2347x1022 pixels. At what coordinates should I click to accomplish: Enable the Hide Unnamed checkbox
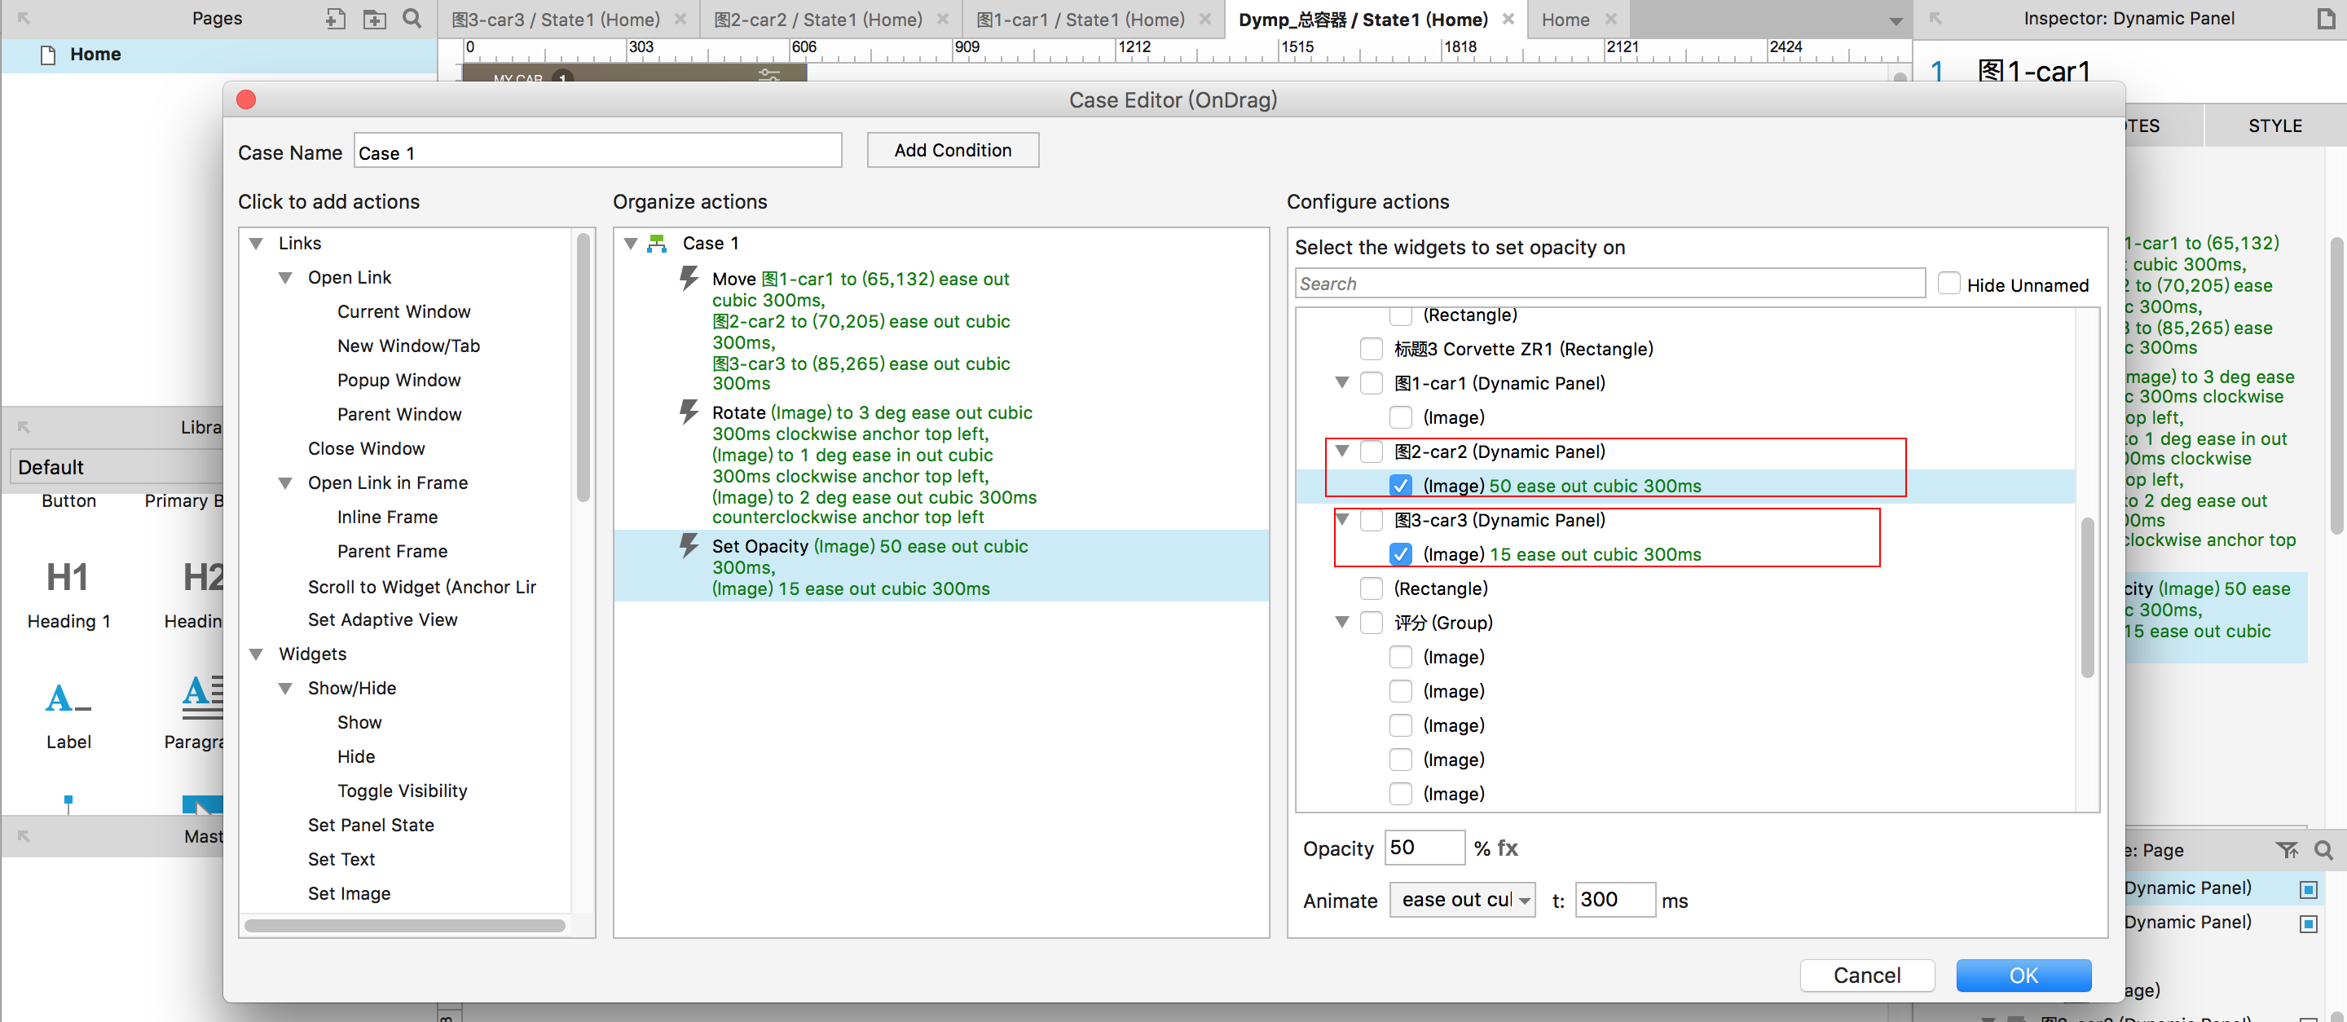[x=1948, y=284]
